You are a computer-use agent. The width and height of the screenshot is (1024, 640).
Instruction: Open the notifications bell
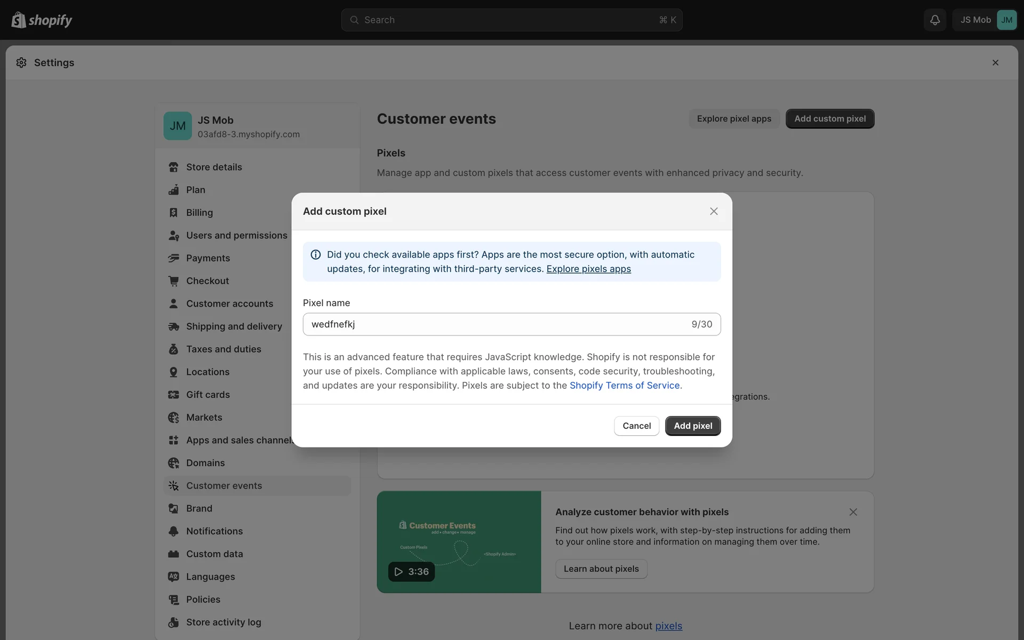pyautogui.click(x=934, y=20)
